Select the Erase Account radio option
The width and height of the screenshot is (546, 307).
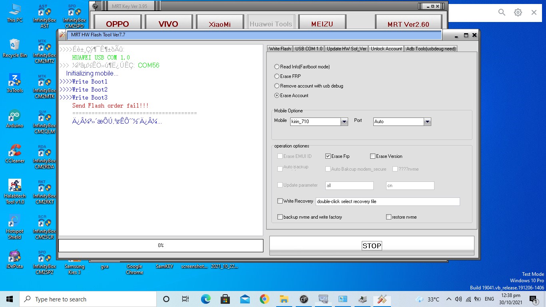[x=291, y=96]
